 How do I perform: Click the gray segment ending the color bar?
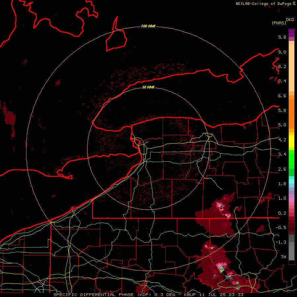(x=291, y=253)
